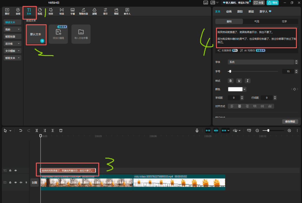Screen dimensions: 302x203
Task: Toggle italic text style
Action: 247,81
